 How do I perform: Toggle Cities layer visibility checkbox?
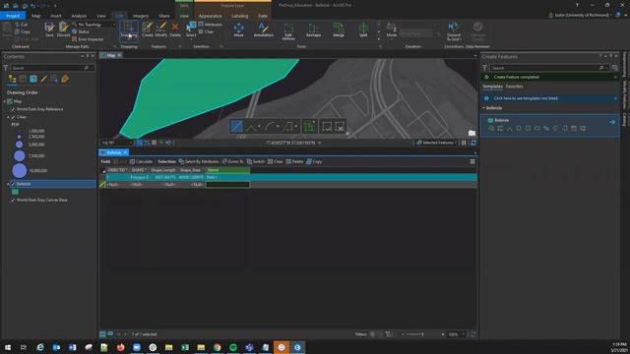[13, 117]
